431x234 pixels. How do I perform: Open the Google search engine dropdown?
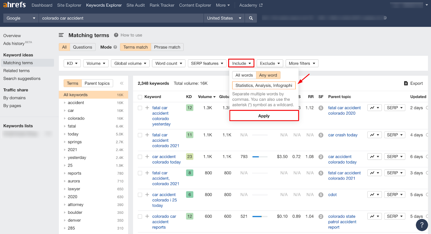(21, 18)
